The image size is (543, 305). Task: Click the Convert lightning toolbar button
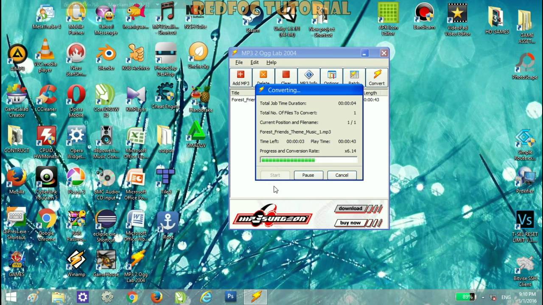point(377,78)
